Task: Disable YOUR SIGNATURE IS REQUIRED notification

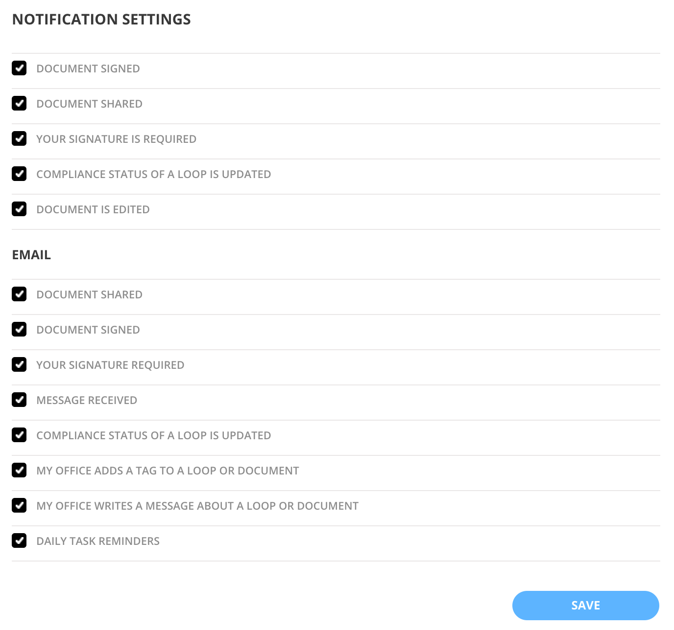Action: [x=19, y=139]
